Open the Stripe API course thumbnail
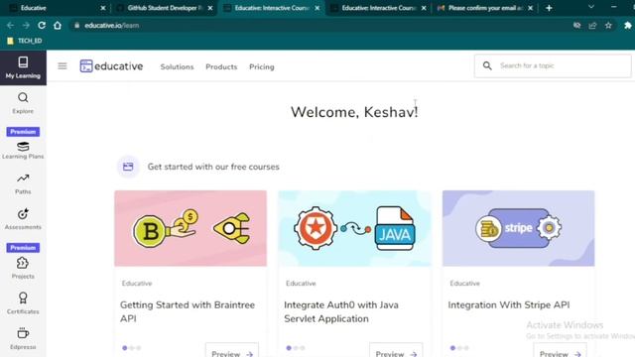Viewport: 635px width, 357px height. (x=518, y=228)
